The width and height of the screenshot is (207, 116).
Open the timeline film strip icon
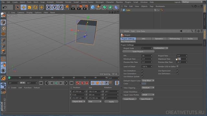coord(117,83)
